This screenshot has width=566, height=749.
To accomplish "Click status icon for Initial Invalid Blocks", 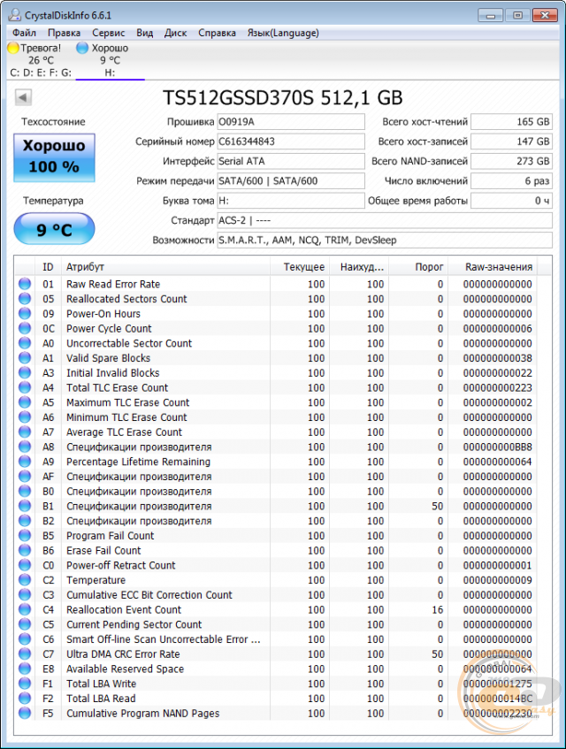I will pos(25,372).
